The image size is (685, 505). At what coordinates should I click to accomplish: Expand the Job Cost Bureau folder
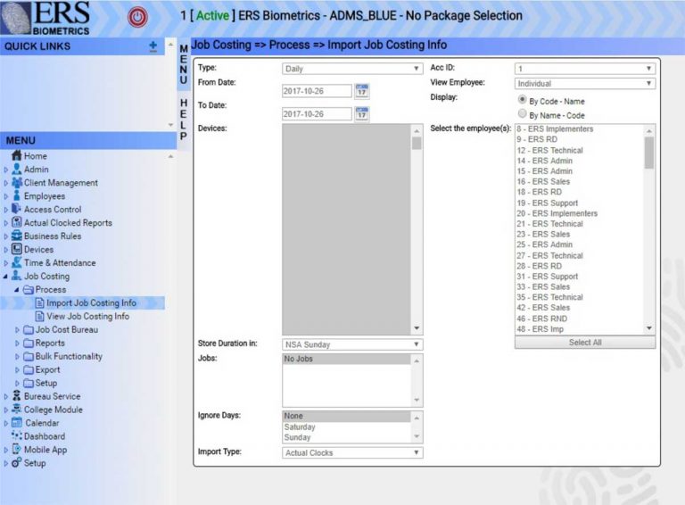[17, 330]
